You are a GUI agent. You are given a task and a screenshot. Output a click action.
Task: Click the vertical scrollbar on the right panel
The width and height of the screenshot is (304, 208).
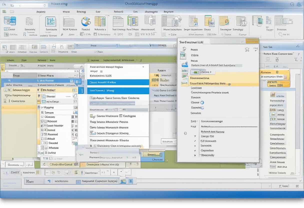pos(297,112)
